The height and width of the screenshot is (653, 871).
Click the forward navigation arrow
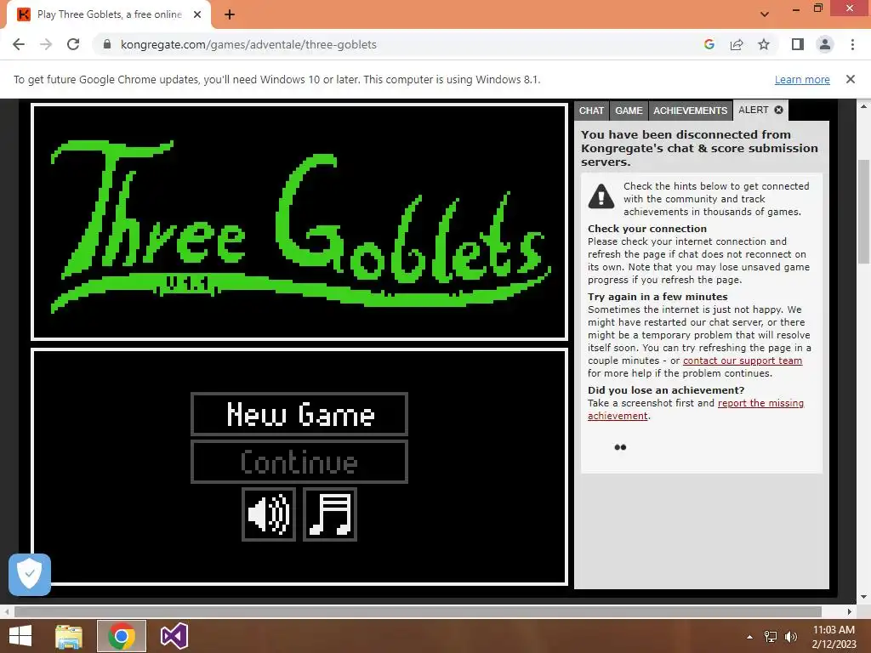point(46,44)
